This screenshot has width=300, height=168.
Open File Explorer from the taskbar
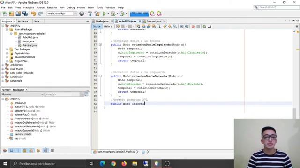[x=135, y=164]
